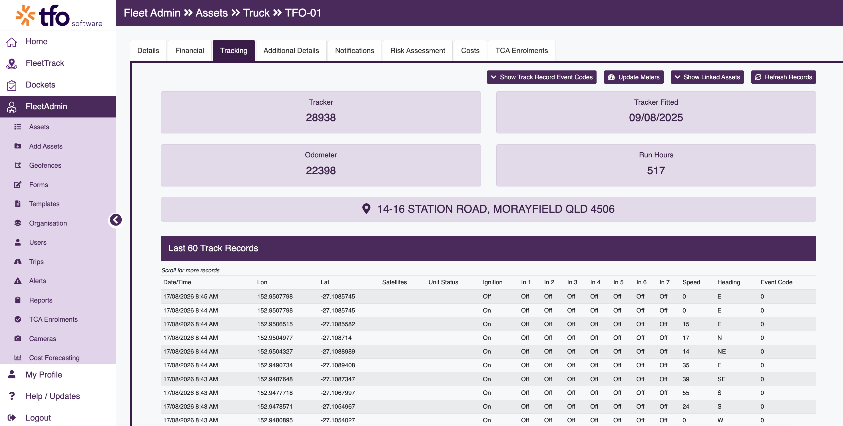Select the 17/08/2026 8:45 AM track record row
Viewport: 843px width, 426px height.
click(x=488, y=296)
